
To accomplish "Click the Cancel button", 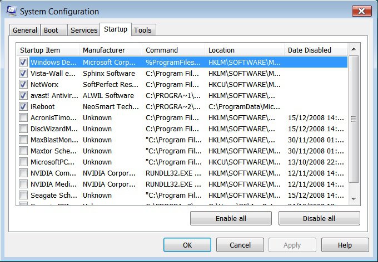I will 240,245.
